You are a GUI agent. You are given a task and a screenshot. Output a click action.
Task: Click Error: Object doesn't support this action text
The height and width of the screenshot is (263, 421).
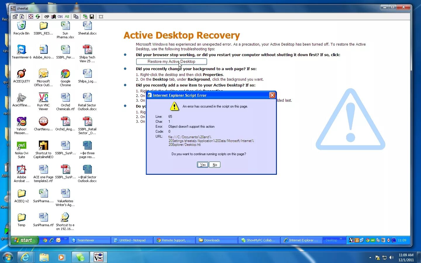185,127
